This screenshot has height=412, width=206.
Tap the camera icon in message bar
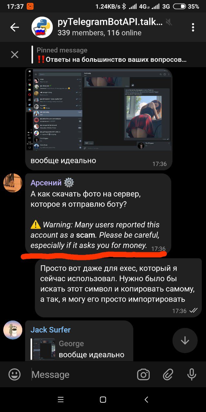point(143,374)
